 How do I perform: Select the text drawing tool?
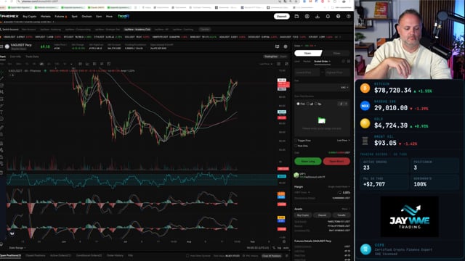click(x=1, y=112)
